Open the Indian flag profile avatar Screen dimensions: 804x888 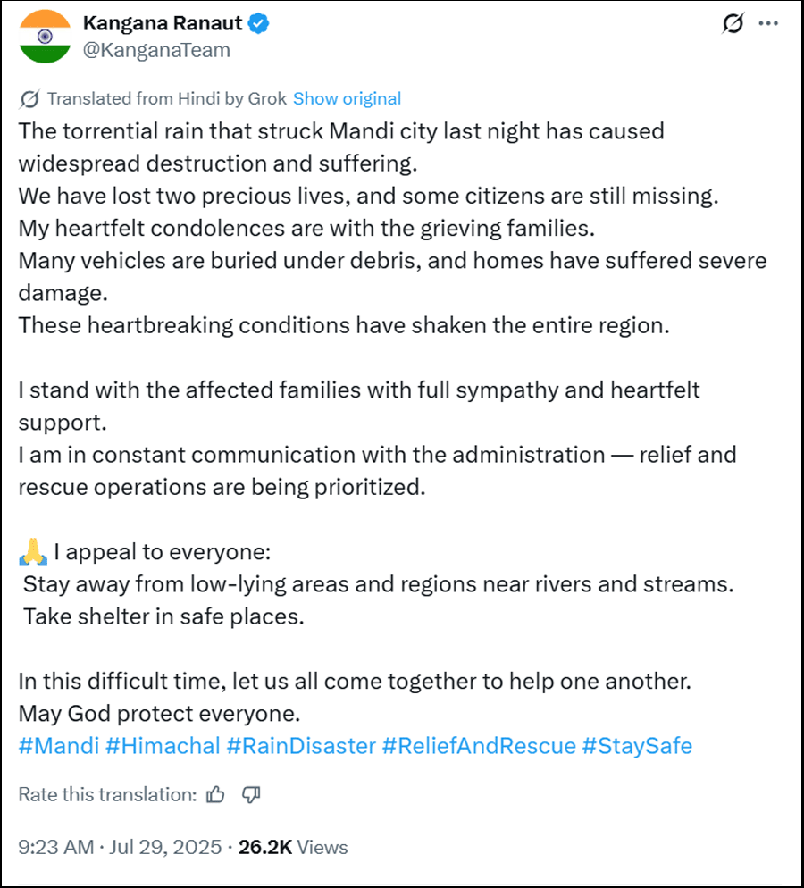click(44, 37)
